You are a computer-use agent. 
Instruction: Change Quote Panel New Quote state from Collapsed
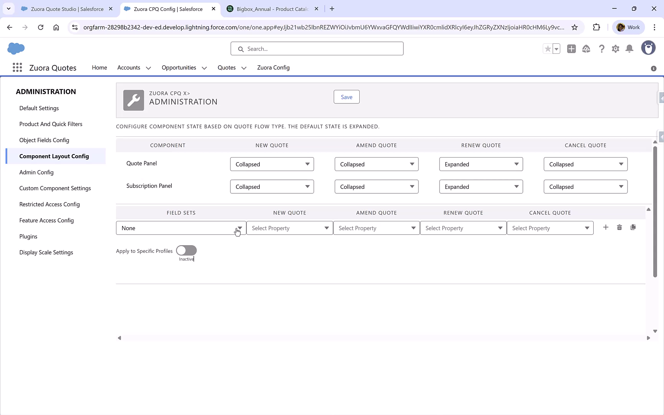272,164
